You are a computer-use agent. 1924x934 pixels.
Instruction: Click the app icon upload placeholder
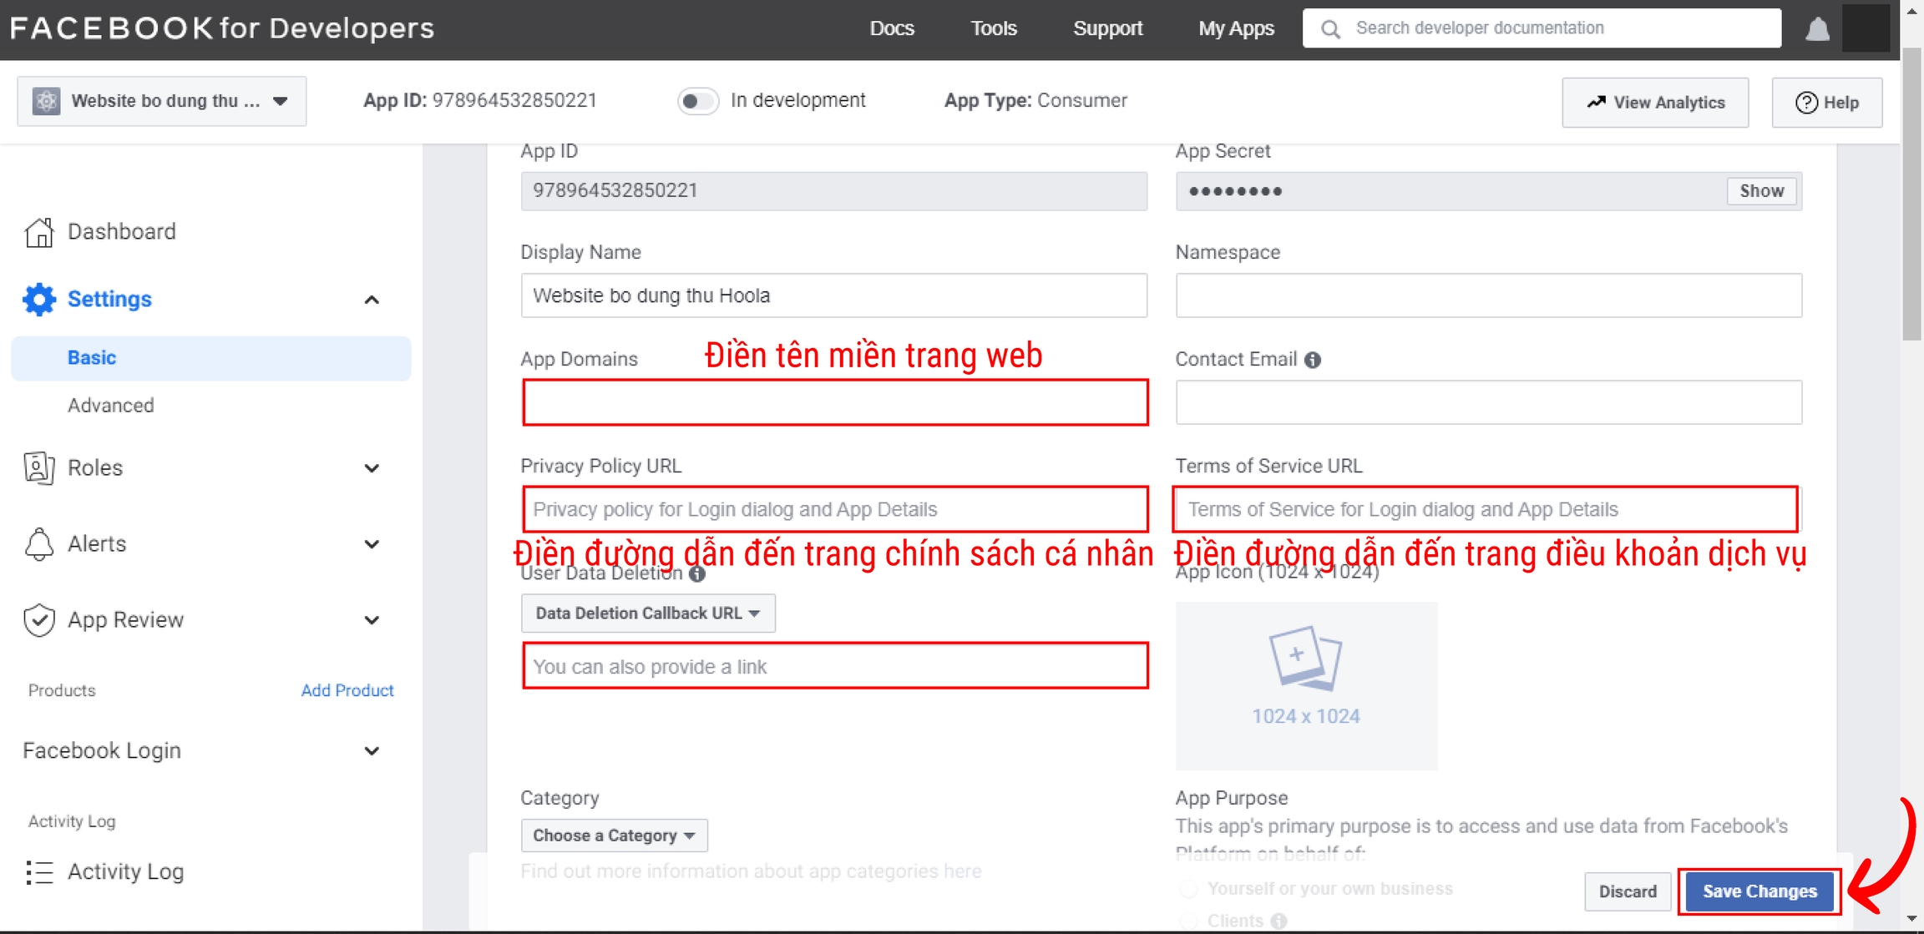coord(1305,684)
